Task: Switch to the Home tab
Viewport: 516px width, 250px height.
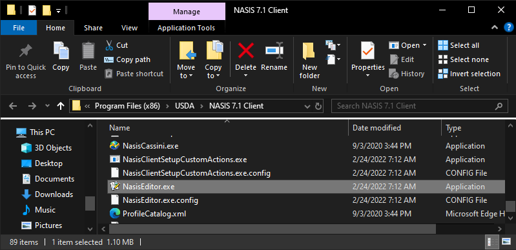Action: [x=56, y=28]
